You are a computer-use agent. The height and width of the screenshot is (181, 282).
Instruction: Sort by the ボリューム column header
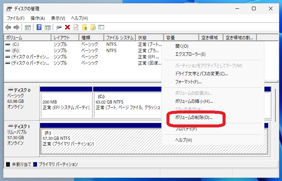28,38
